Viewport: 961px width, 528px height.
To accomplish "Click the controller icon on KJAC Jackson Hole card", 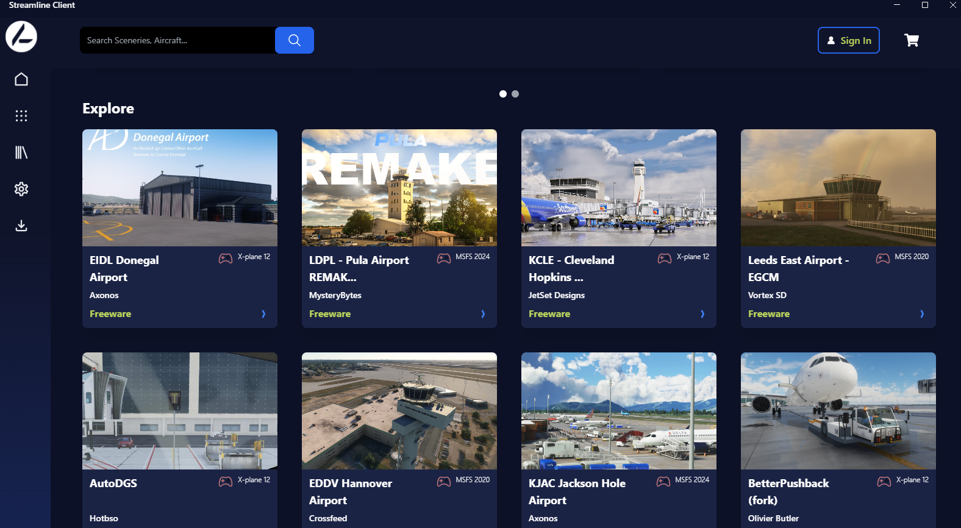I will [x=663, y=482].
